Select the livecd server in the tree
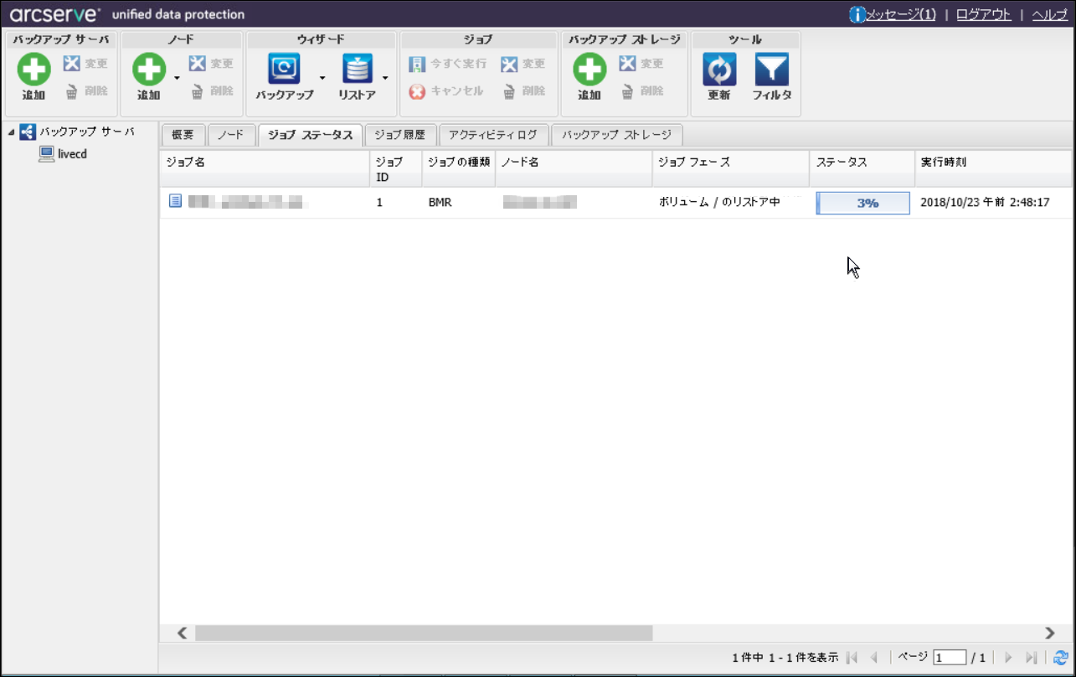This screenshot has height=677, width=1076. click(x=72, y=154)
